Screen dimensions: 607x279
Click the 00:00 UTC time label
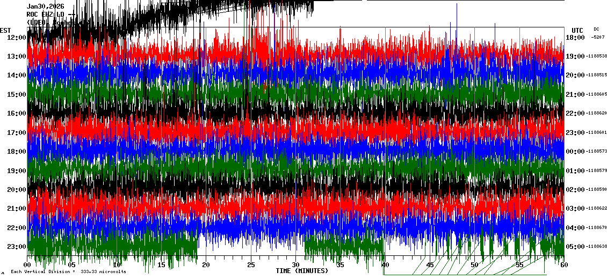pyautogui.click(x=575, y=152)
